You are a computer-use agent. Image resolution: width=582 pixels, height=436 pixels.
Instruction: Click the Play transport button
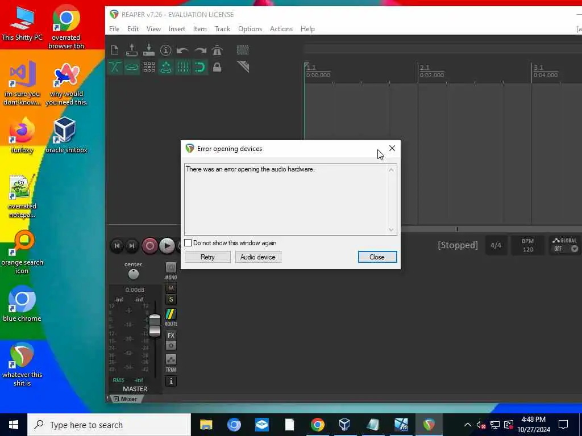click(167, 245)
